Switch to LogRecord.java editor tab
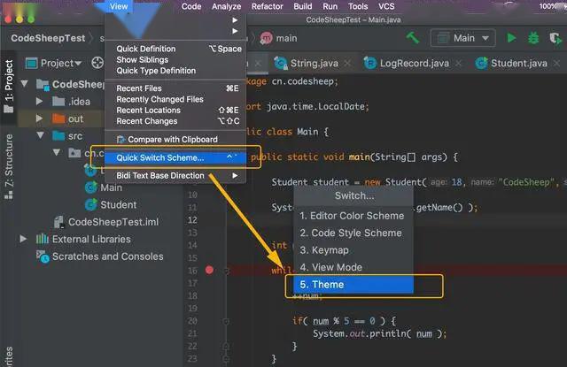Screen dimensions: 567x367 (414, 63)
